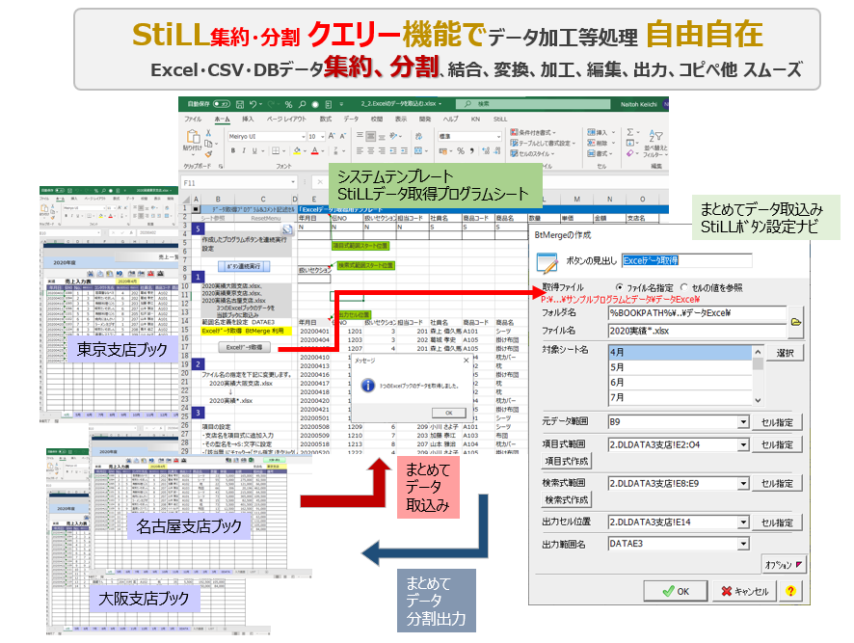Click the Insert cells icon in Cells group
Viewport: 854px width, 643px height.
click(x=591, y=132)
